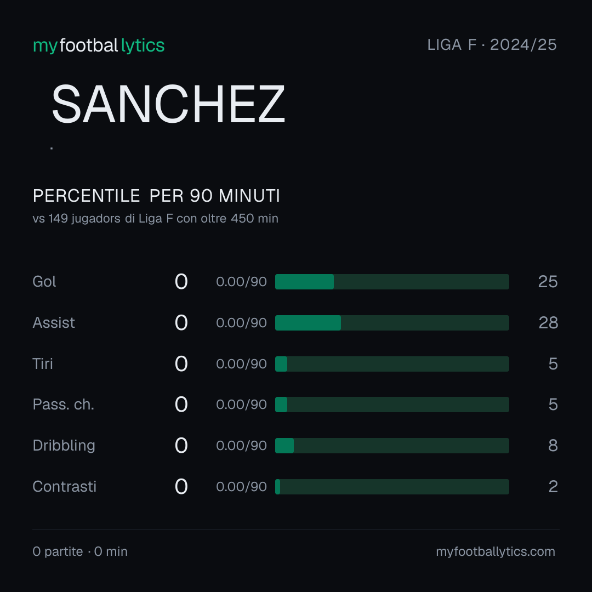Open the myfootballytics.com footer link
This screenshot has width=592, height=592.
pos(496,551)
